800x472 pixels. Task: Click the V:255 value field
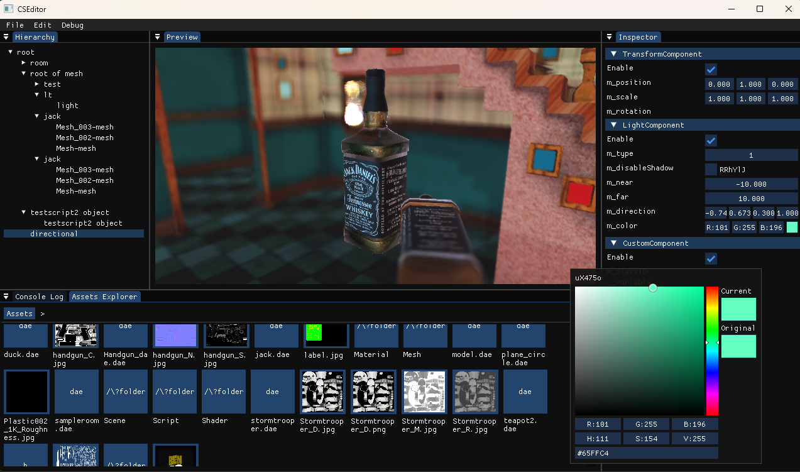coord(695,439)
